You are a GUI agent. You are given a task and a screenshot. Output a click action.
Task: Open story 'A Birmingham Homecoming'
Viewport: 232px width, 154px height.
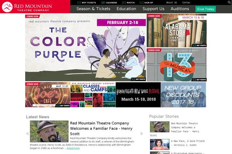click(188, 153)
